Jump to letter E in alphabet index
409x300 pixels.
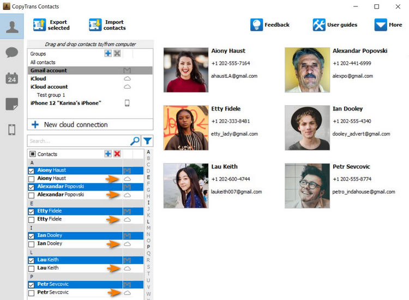coord(148,177)
